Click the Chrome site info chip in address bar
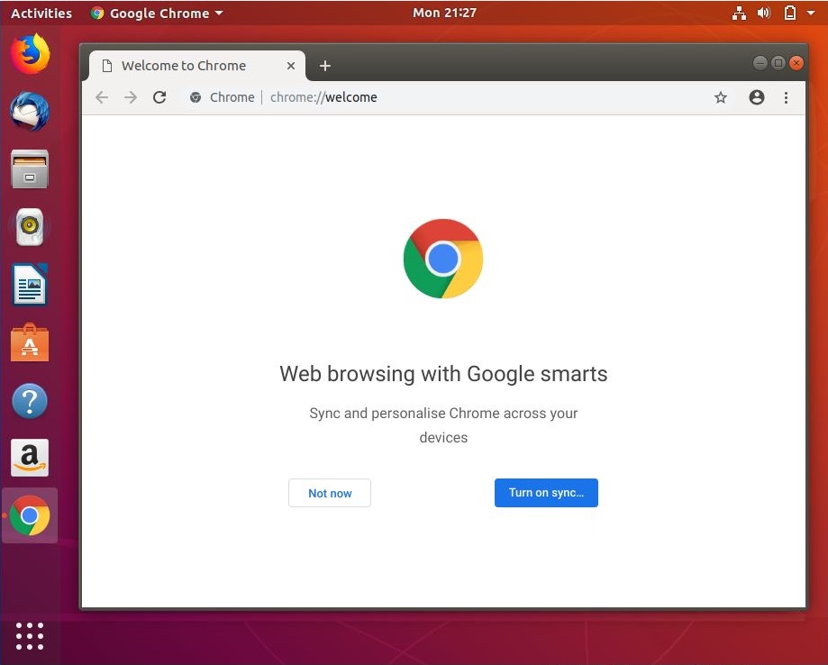The width and height of the screenshot is (828, 665). pos(222,97)
